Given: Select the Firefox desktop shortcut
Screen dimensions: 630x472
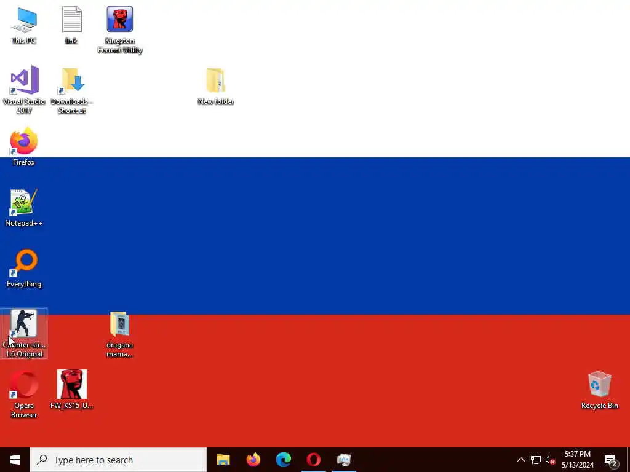Looking at the screenshot, I should tap(24, 146).
